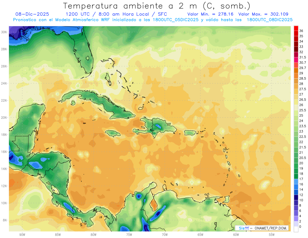This screenshot has width=308, height=238.
Task: Click the 12N latitude axis label
Action: tap(4, 186)
